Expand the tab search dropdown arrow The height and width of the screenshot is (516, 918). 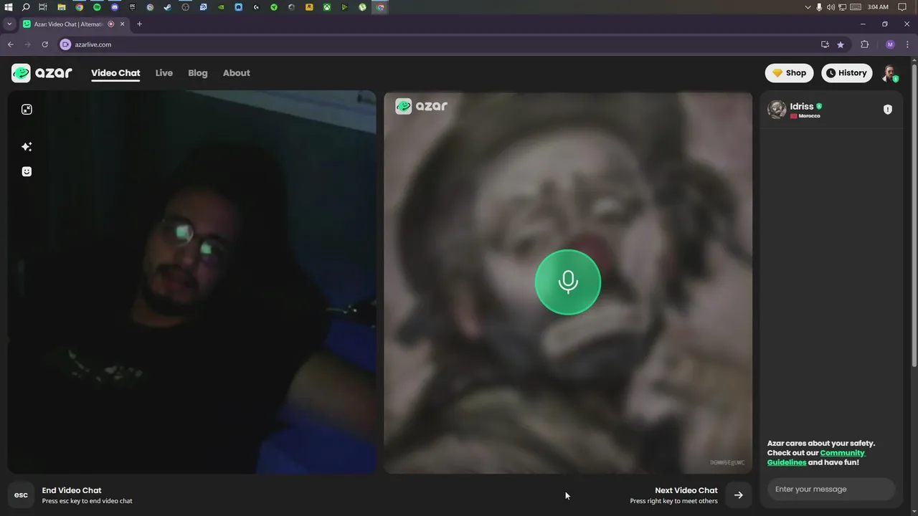(9, 24)
